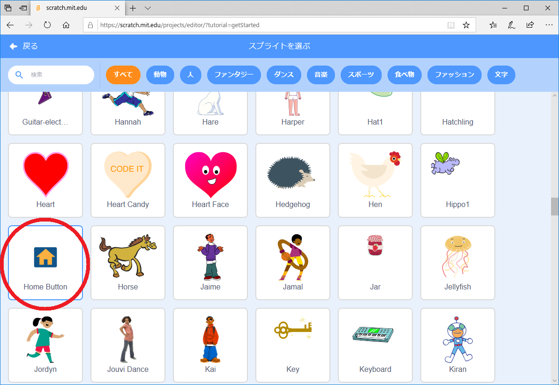The image size is (559, 385).
Task: Pick the Hatchling sprite
Action: pyautogui.click(x=458, y=113)
